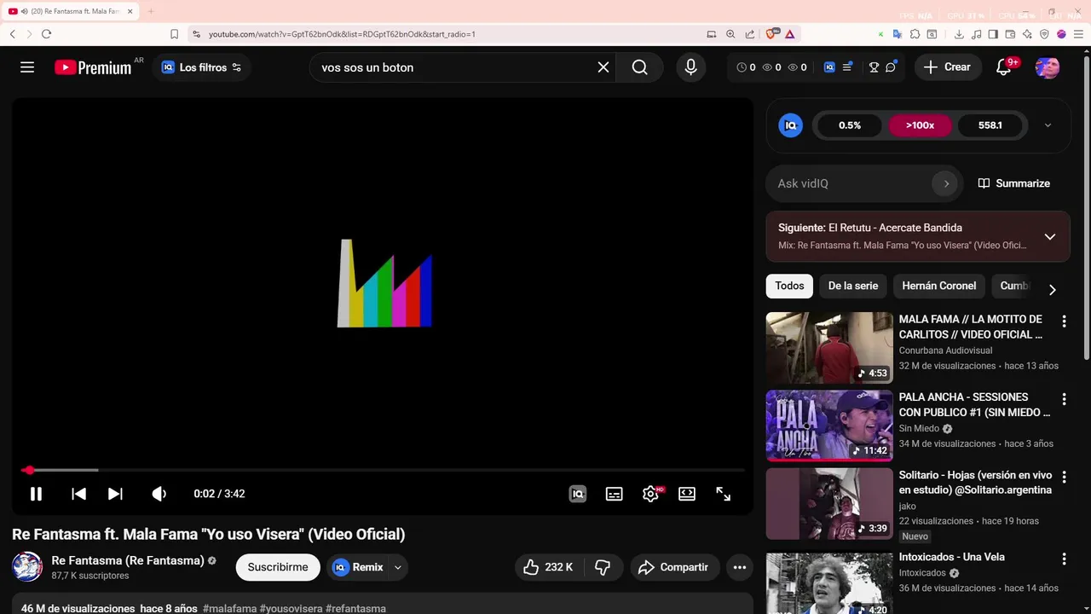Open the vidIQ list menu icon

[847, 67]
